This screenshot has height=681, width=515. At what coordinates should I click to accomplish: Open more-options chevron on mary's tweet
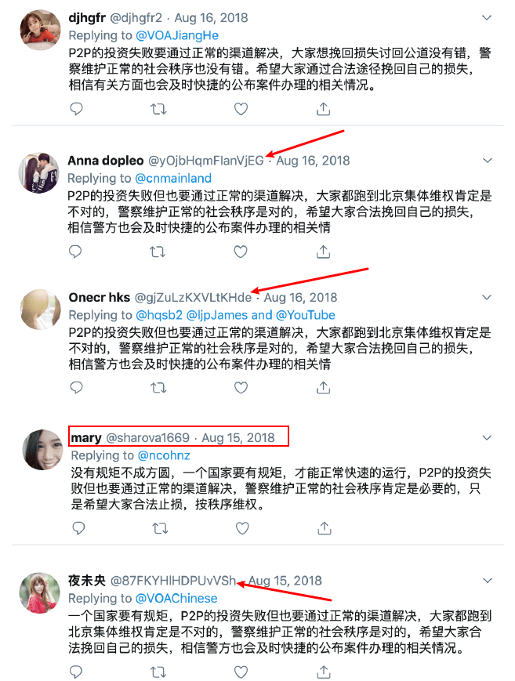[x=488, y=438]
